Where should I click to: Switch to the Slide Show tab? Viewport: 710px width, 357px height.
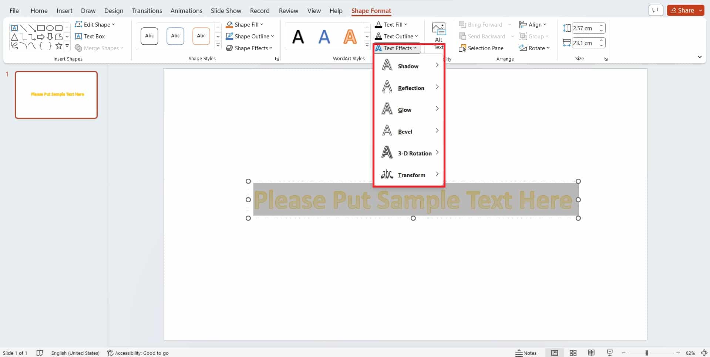tap(226, 10)
